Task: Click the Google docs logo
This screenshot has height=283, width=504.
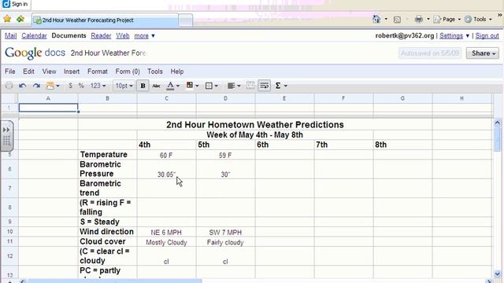Action: 35,53
